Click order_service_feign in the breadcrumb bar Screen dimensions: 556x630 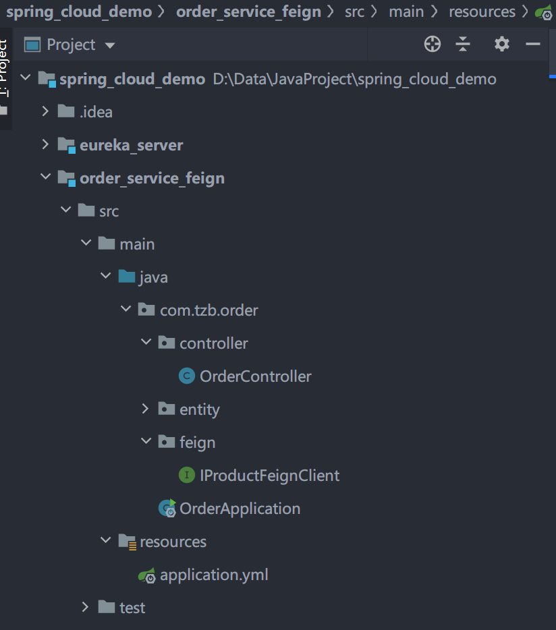248,11
